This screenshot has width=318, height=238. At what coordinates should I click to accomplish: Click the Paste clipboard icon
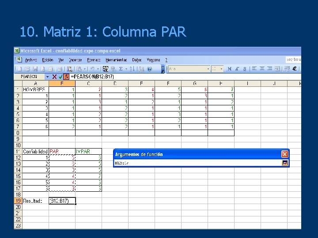(x=79, y=69)
